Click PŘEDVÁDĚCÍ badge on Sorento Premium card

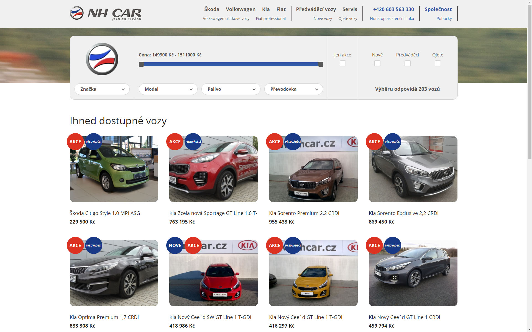click(293, 142)
